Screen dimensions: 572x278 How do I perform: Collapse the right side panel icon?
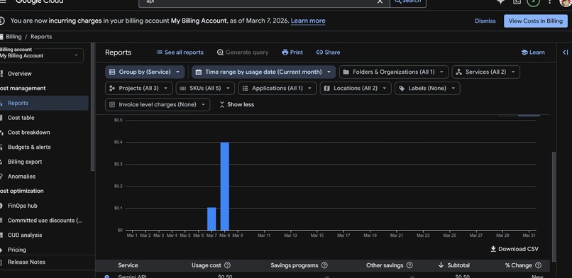click(565, 52)
